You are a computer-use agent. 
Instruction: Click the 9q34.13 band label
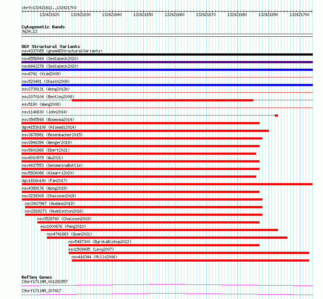29,31
